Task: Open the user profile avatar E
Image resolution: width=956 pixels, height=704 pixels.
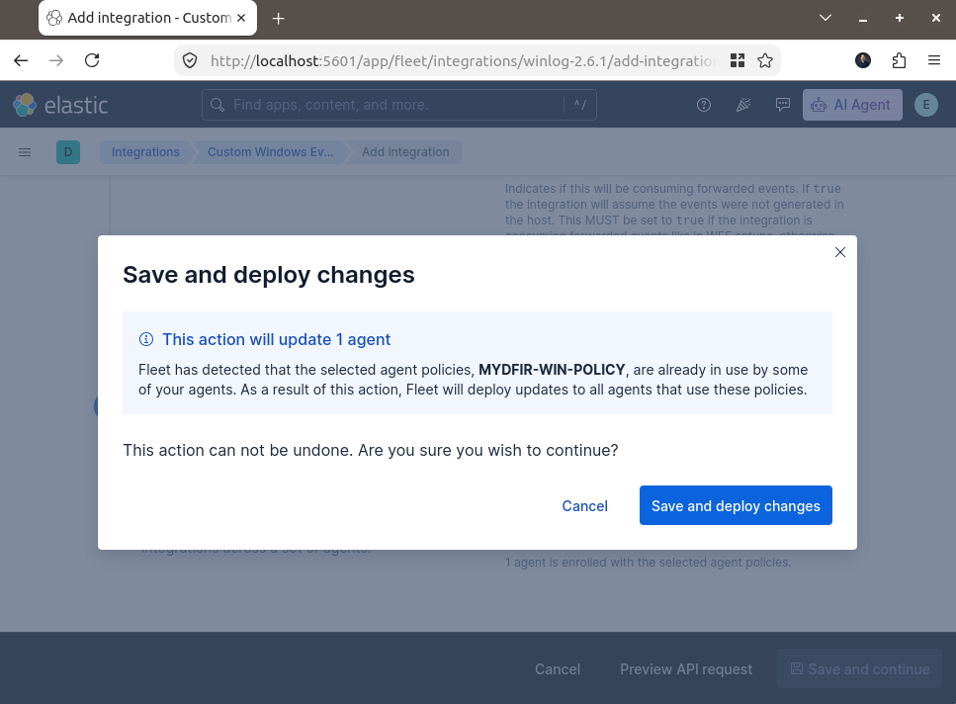Action: click(926, 105)
